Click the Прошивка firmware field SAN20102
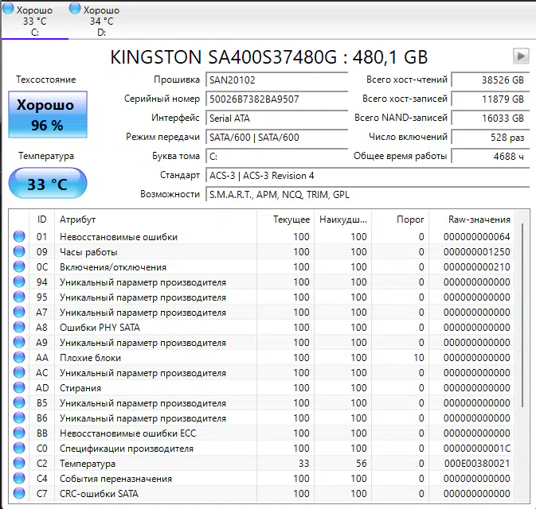This screenshot has width=536, height=509. coord(276,80)
